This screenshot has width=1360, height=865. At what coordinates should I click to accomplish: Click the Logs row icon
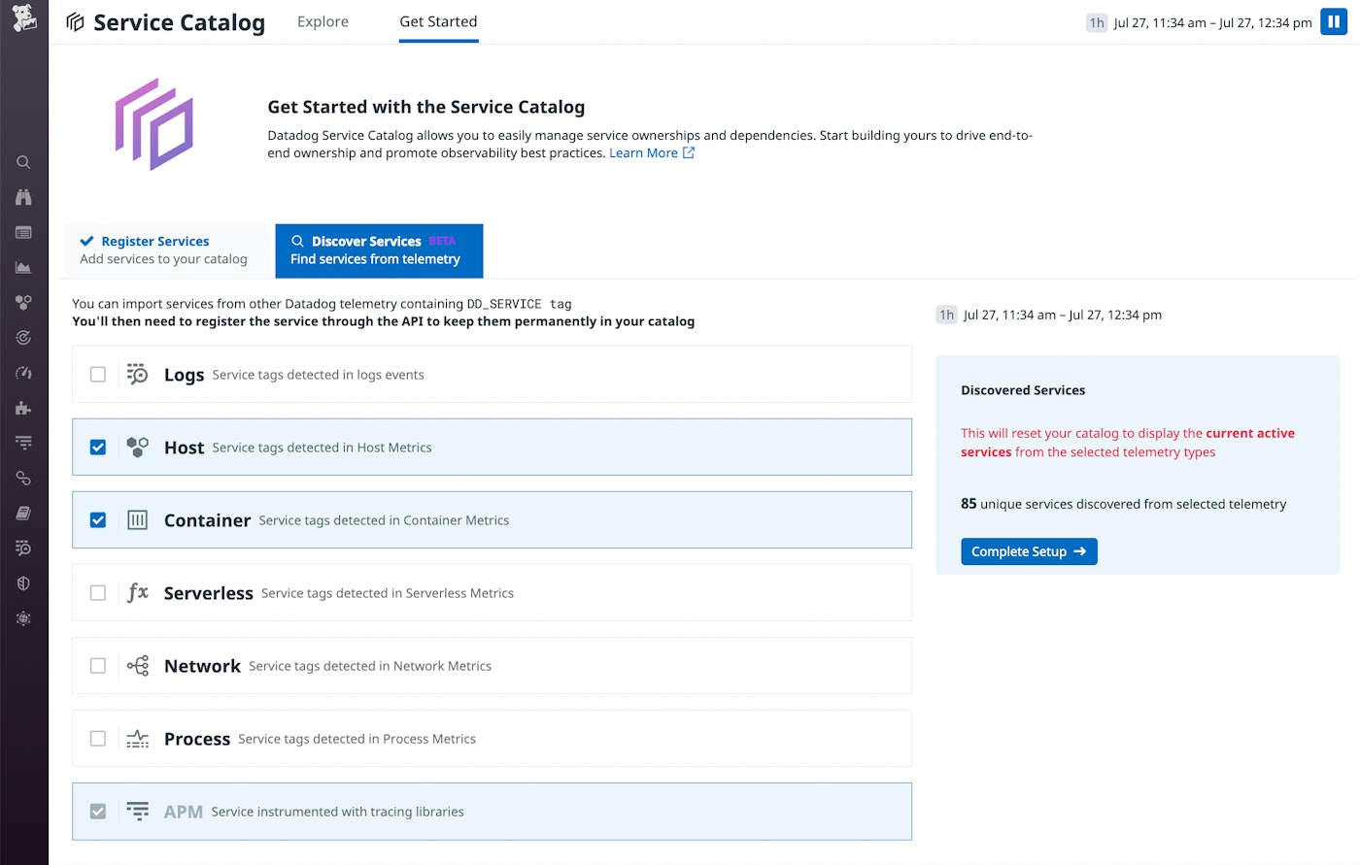pyautogui.click(x=137, y=375)
